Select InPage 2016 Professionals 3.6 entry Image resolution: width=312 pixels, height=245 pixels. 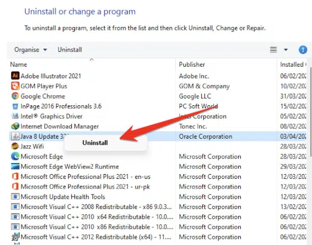[x=61, y=106]
